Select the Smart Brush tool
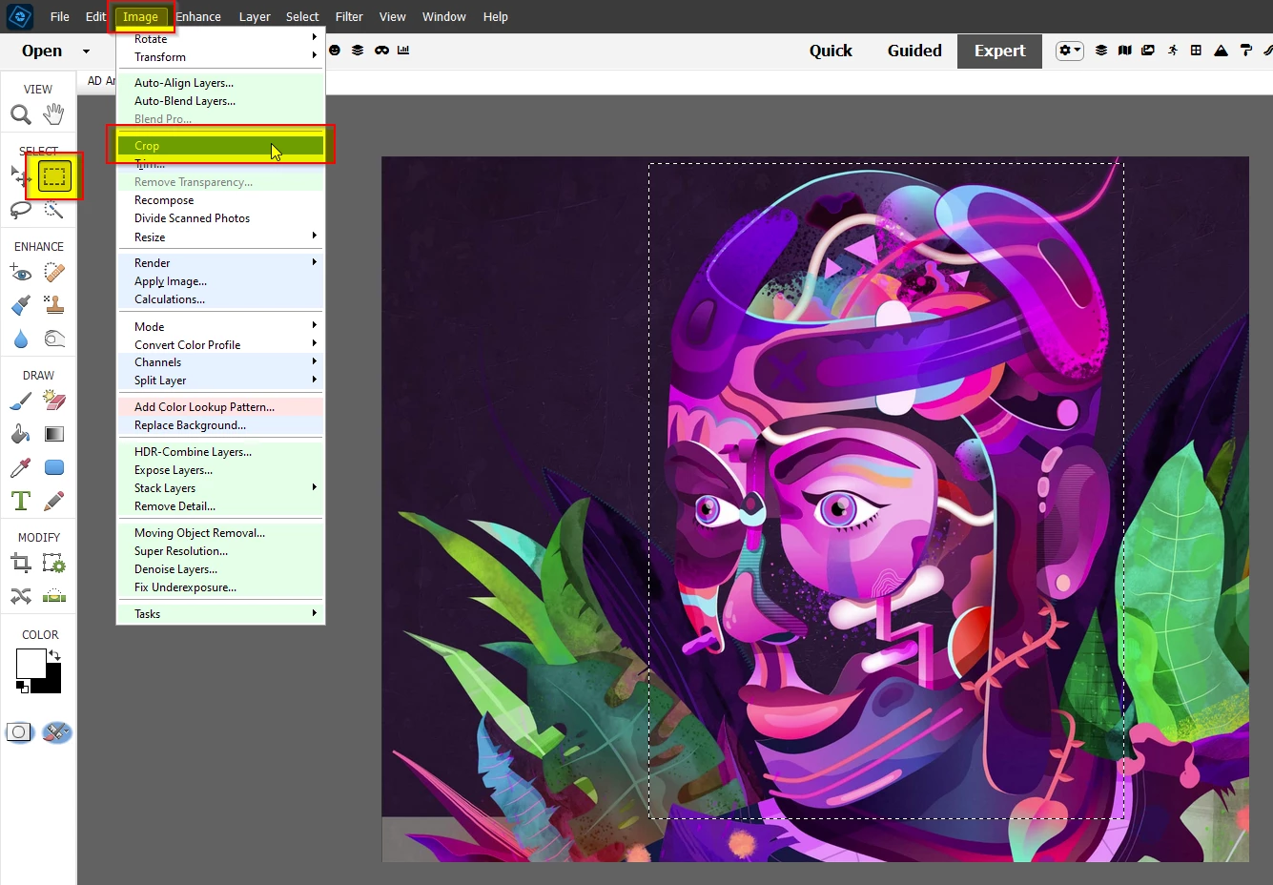 pyautogui.click(x=21, y=306)
